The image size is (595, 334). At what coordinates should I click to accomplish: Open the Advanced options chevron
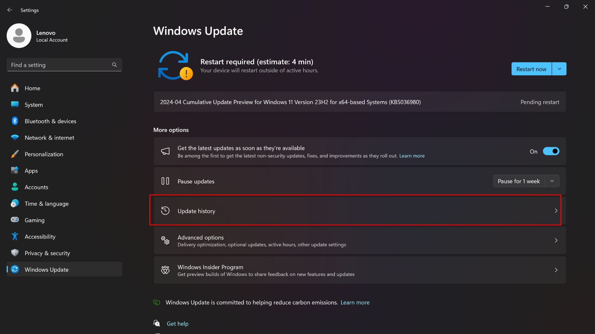coord(556,241)
